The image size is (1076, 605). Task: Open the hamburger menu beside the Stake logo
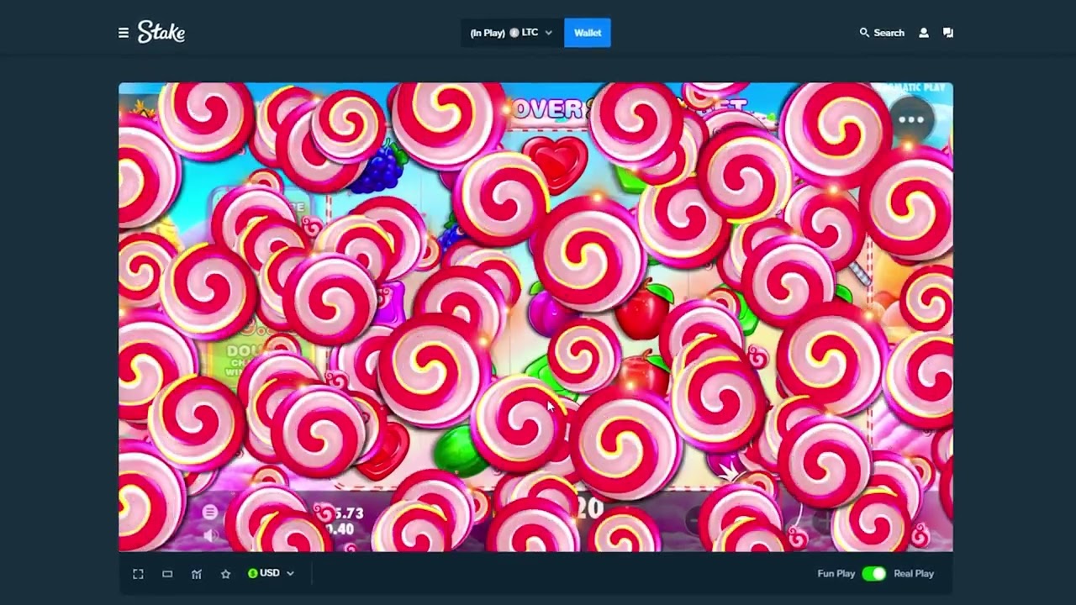(x=124, y=33)
